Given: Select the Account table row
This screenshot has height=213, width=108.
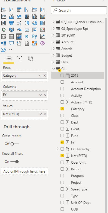Looking at the screenshot, I should (78, 42).
